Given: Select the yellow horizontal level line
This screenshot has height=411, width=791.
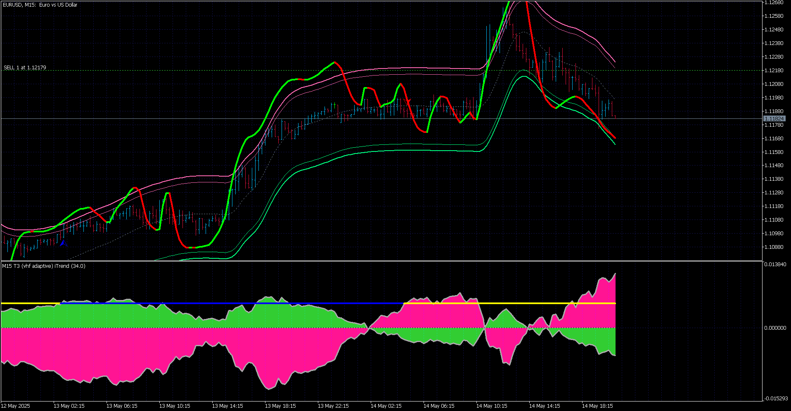Looking at the screenshot, I should (509, 303).
